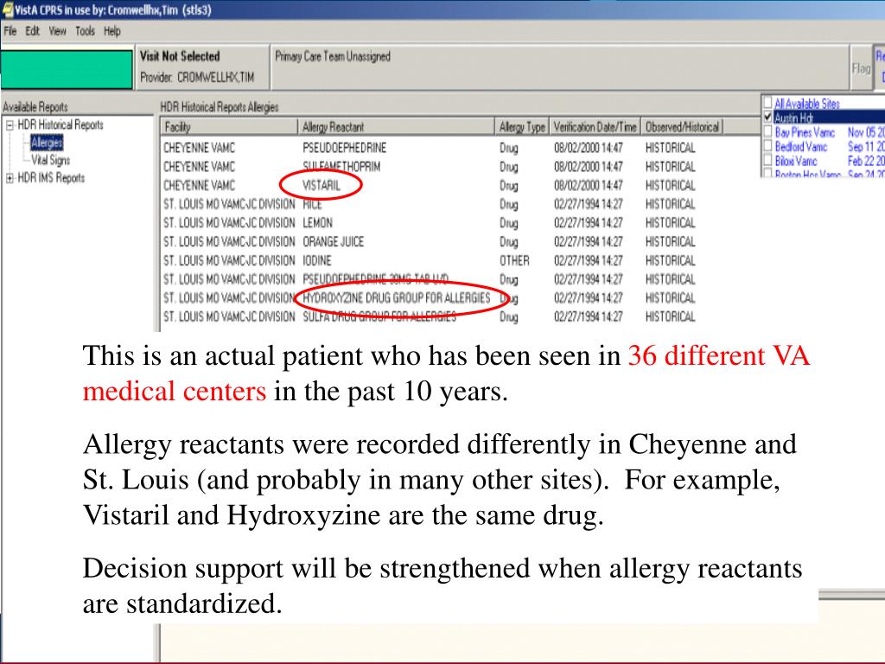885x664 pixels.
Task: Check the Bedford Vamc checkbox
Action: (x=767, y=145)
